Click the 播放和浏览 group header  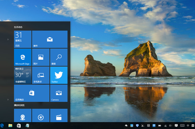point(19,105)
